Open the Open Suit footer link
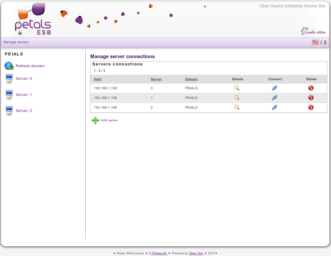Screen dimensions: 331x256 196,253
